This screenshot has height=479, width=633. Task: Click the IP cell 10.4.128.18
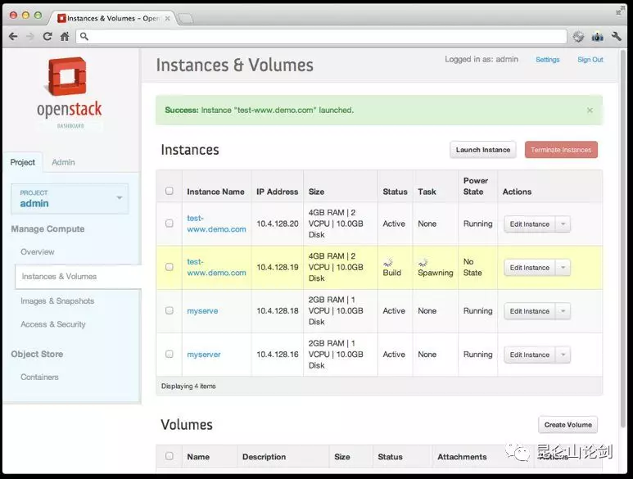click(278, 310)
